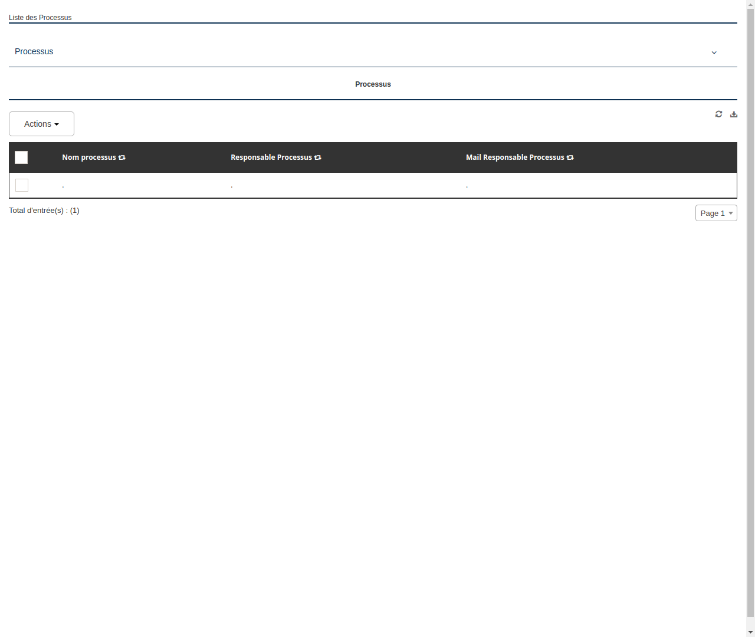
Task: Click the caret icon on the Actions button
Action: pyautogui.click(x=57, y=124)
